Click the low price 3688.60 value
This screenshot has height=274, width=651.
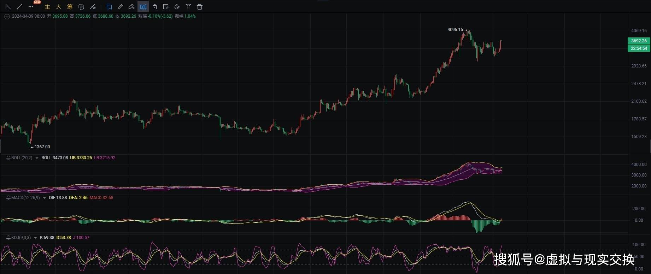(x=106, y=16)
